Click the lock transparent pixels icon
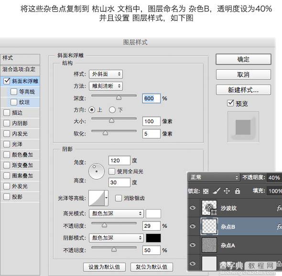Screen dimensions: 282x276 tap(206, 191)
